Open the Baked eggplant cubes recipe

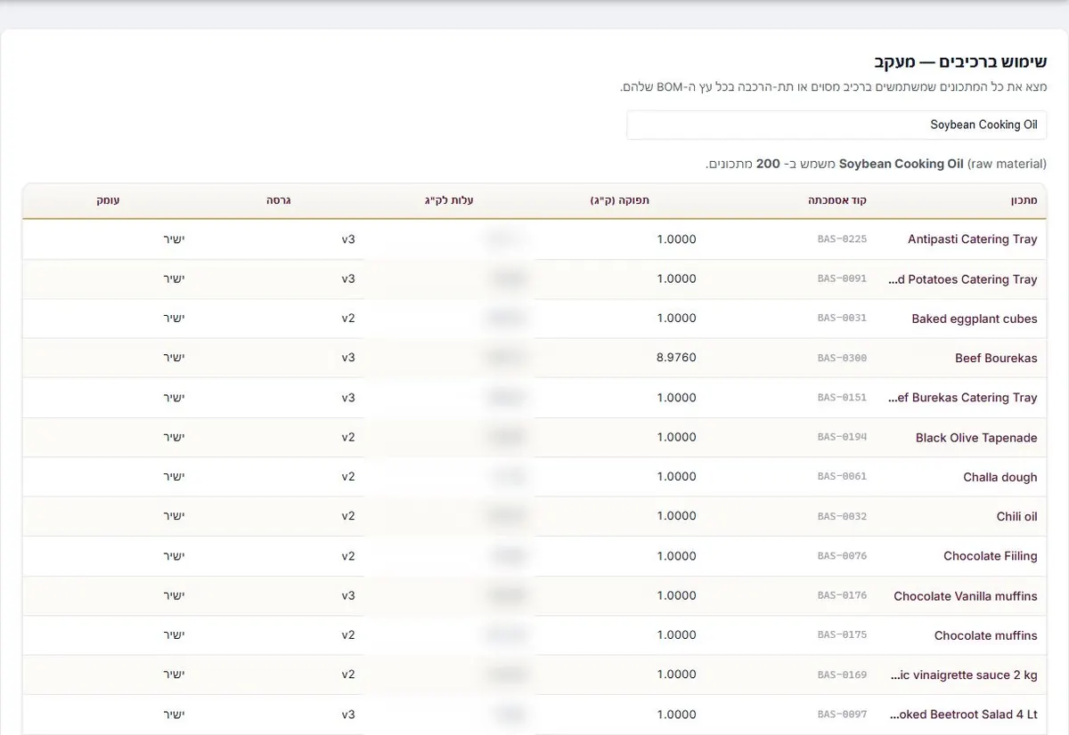point(974,319)
